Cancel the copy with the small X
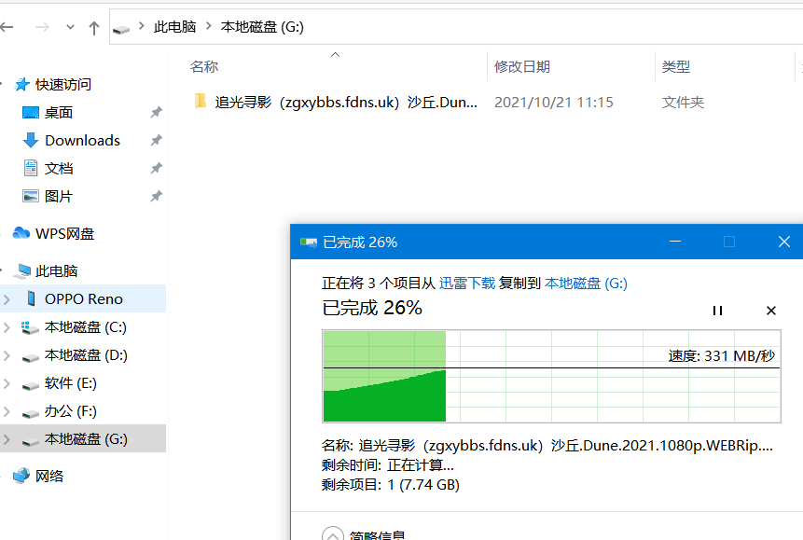Viewport: 803px width, 540px height. tap(770, 311)
